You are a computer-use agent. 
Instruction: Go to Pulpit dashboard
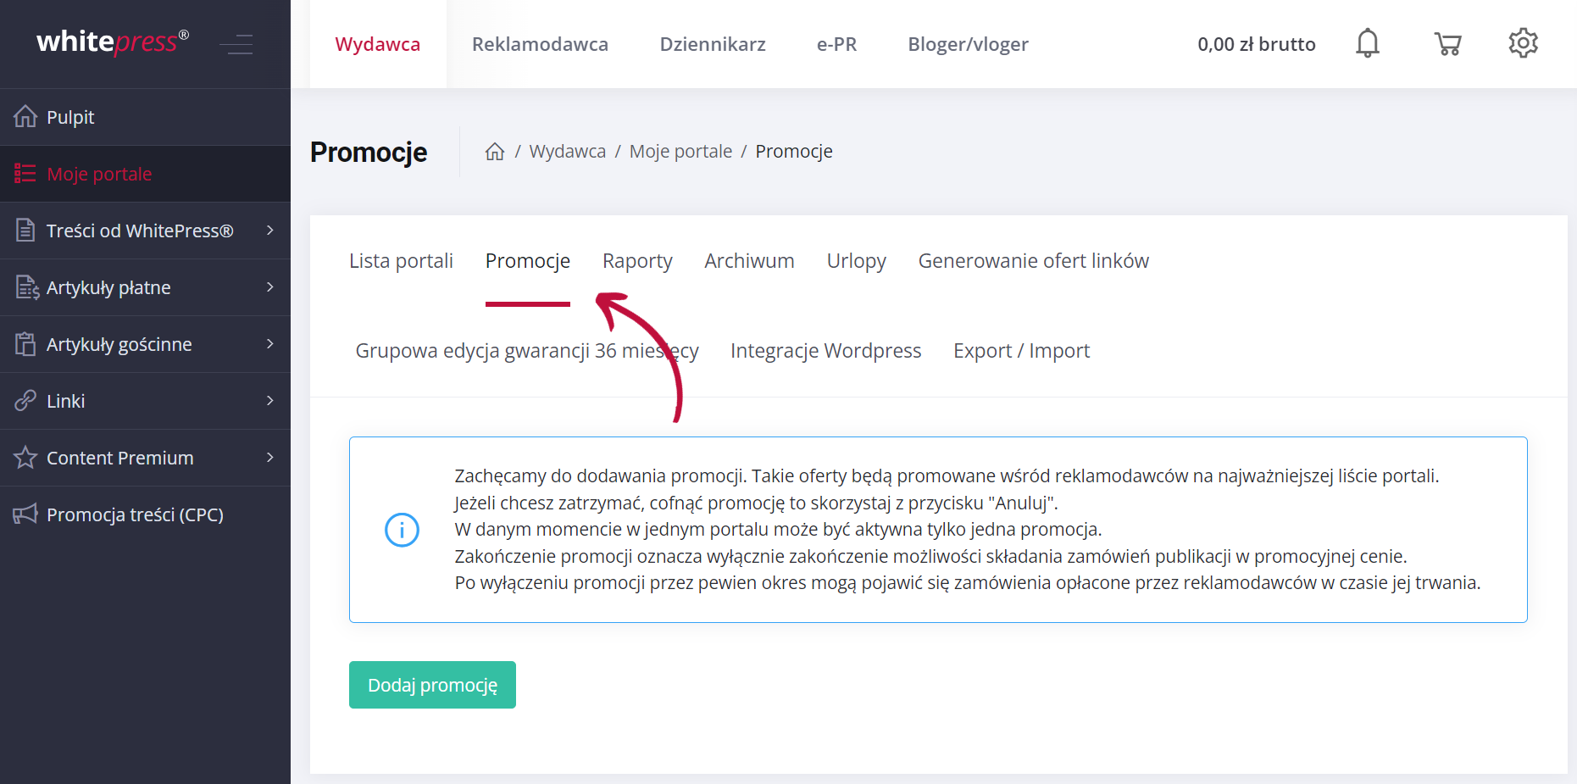pyautogui.click(x=70, y=117)
